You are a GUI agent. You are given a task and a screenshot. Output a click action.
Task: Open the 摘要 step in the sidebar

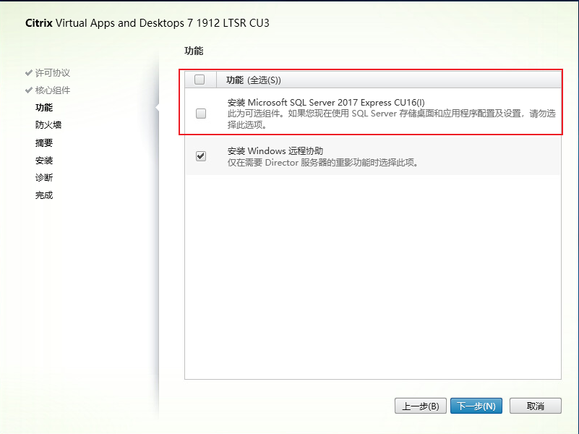44,142
